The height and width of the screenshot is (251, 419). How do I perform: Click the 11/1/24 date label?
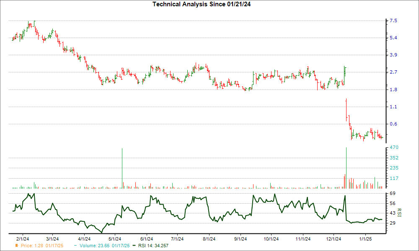click(x=303, y=239)
